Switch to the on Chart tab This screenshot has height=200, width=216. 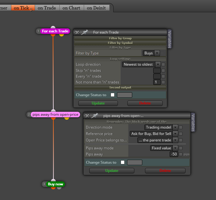coord(72,8)
